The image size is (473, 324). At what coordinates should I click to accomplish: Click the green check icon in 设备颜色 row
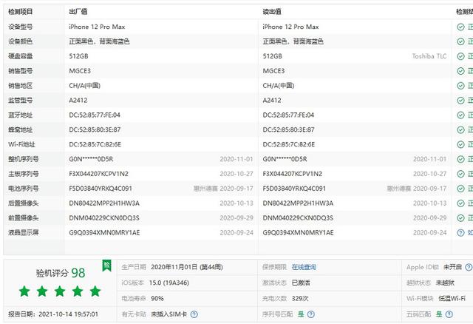coord(460,41)
